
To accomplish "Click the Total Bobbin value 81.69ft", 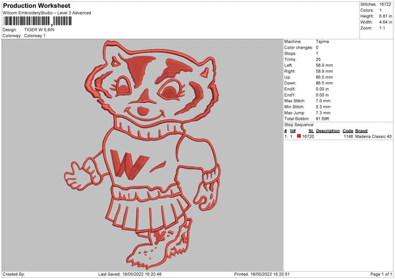I will [323, 118].
